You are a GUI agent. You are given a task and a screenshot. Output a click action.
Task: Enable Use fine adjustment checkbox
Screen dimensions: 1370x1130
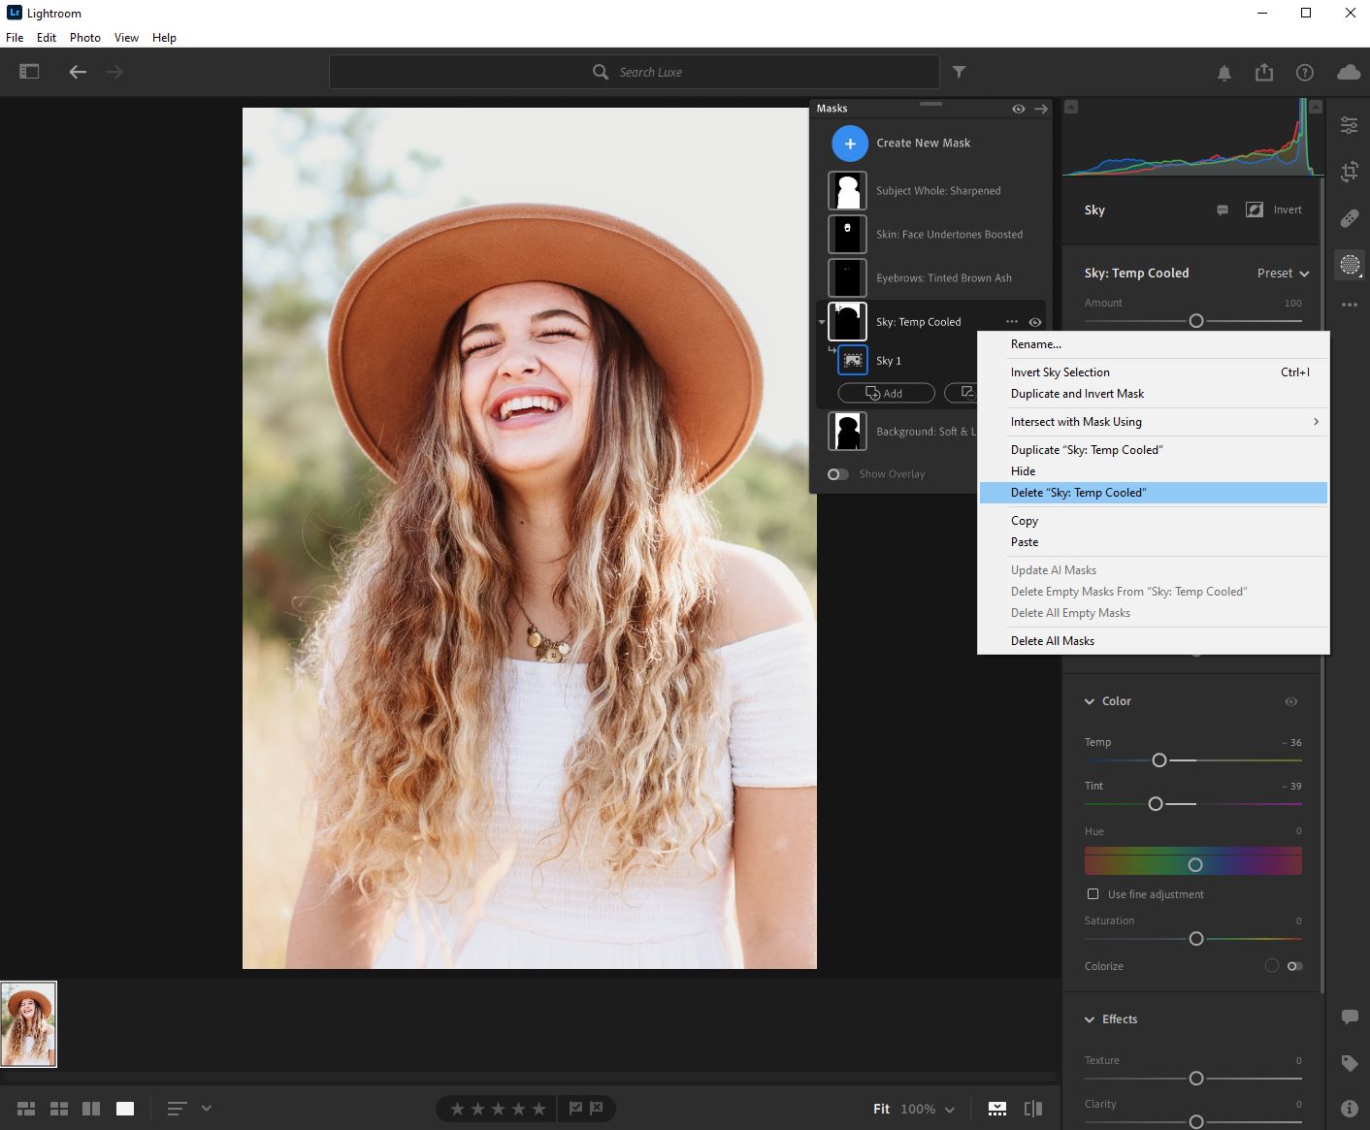pos(1093,894)
